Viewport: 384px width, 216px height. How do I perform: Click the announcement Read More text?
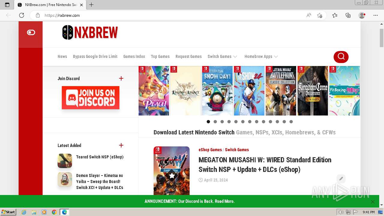224,201
